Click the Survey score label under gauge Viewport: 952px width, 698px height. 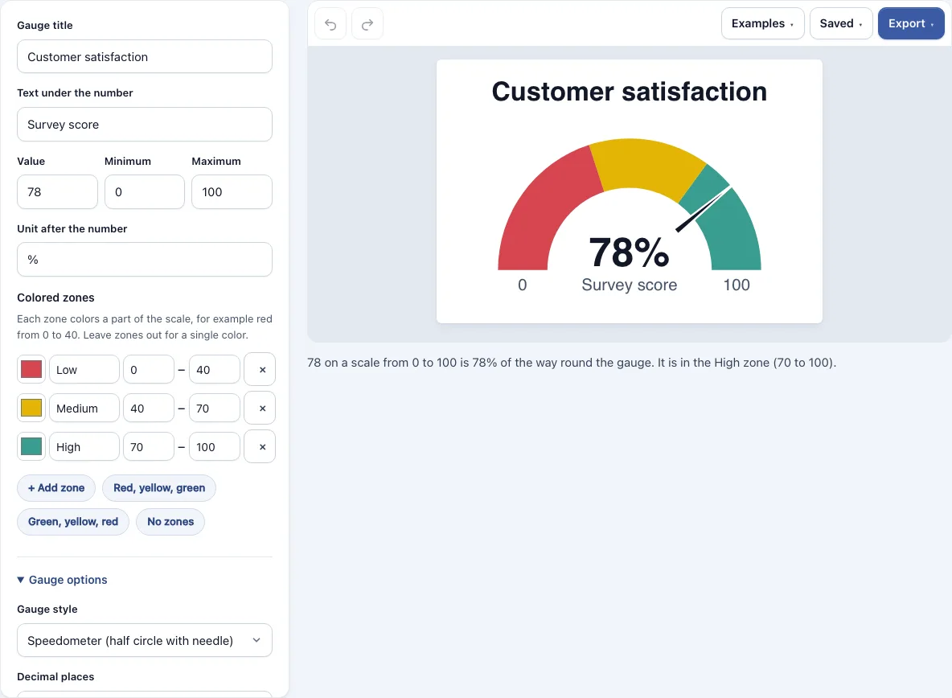[x=629, y=285]
